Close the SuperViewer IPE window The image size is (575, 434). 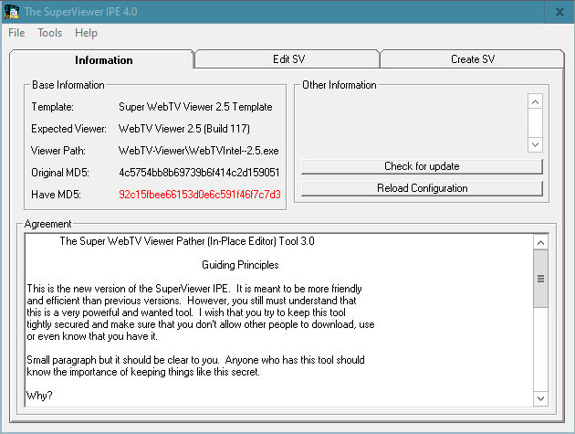click(x=559, y=12)
